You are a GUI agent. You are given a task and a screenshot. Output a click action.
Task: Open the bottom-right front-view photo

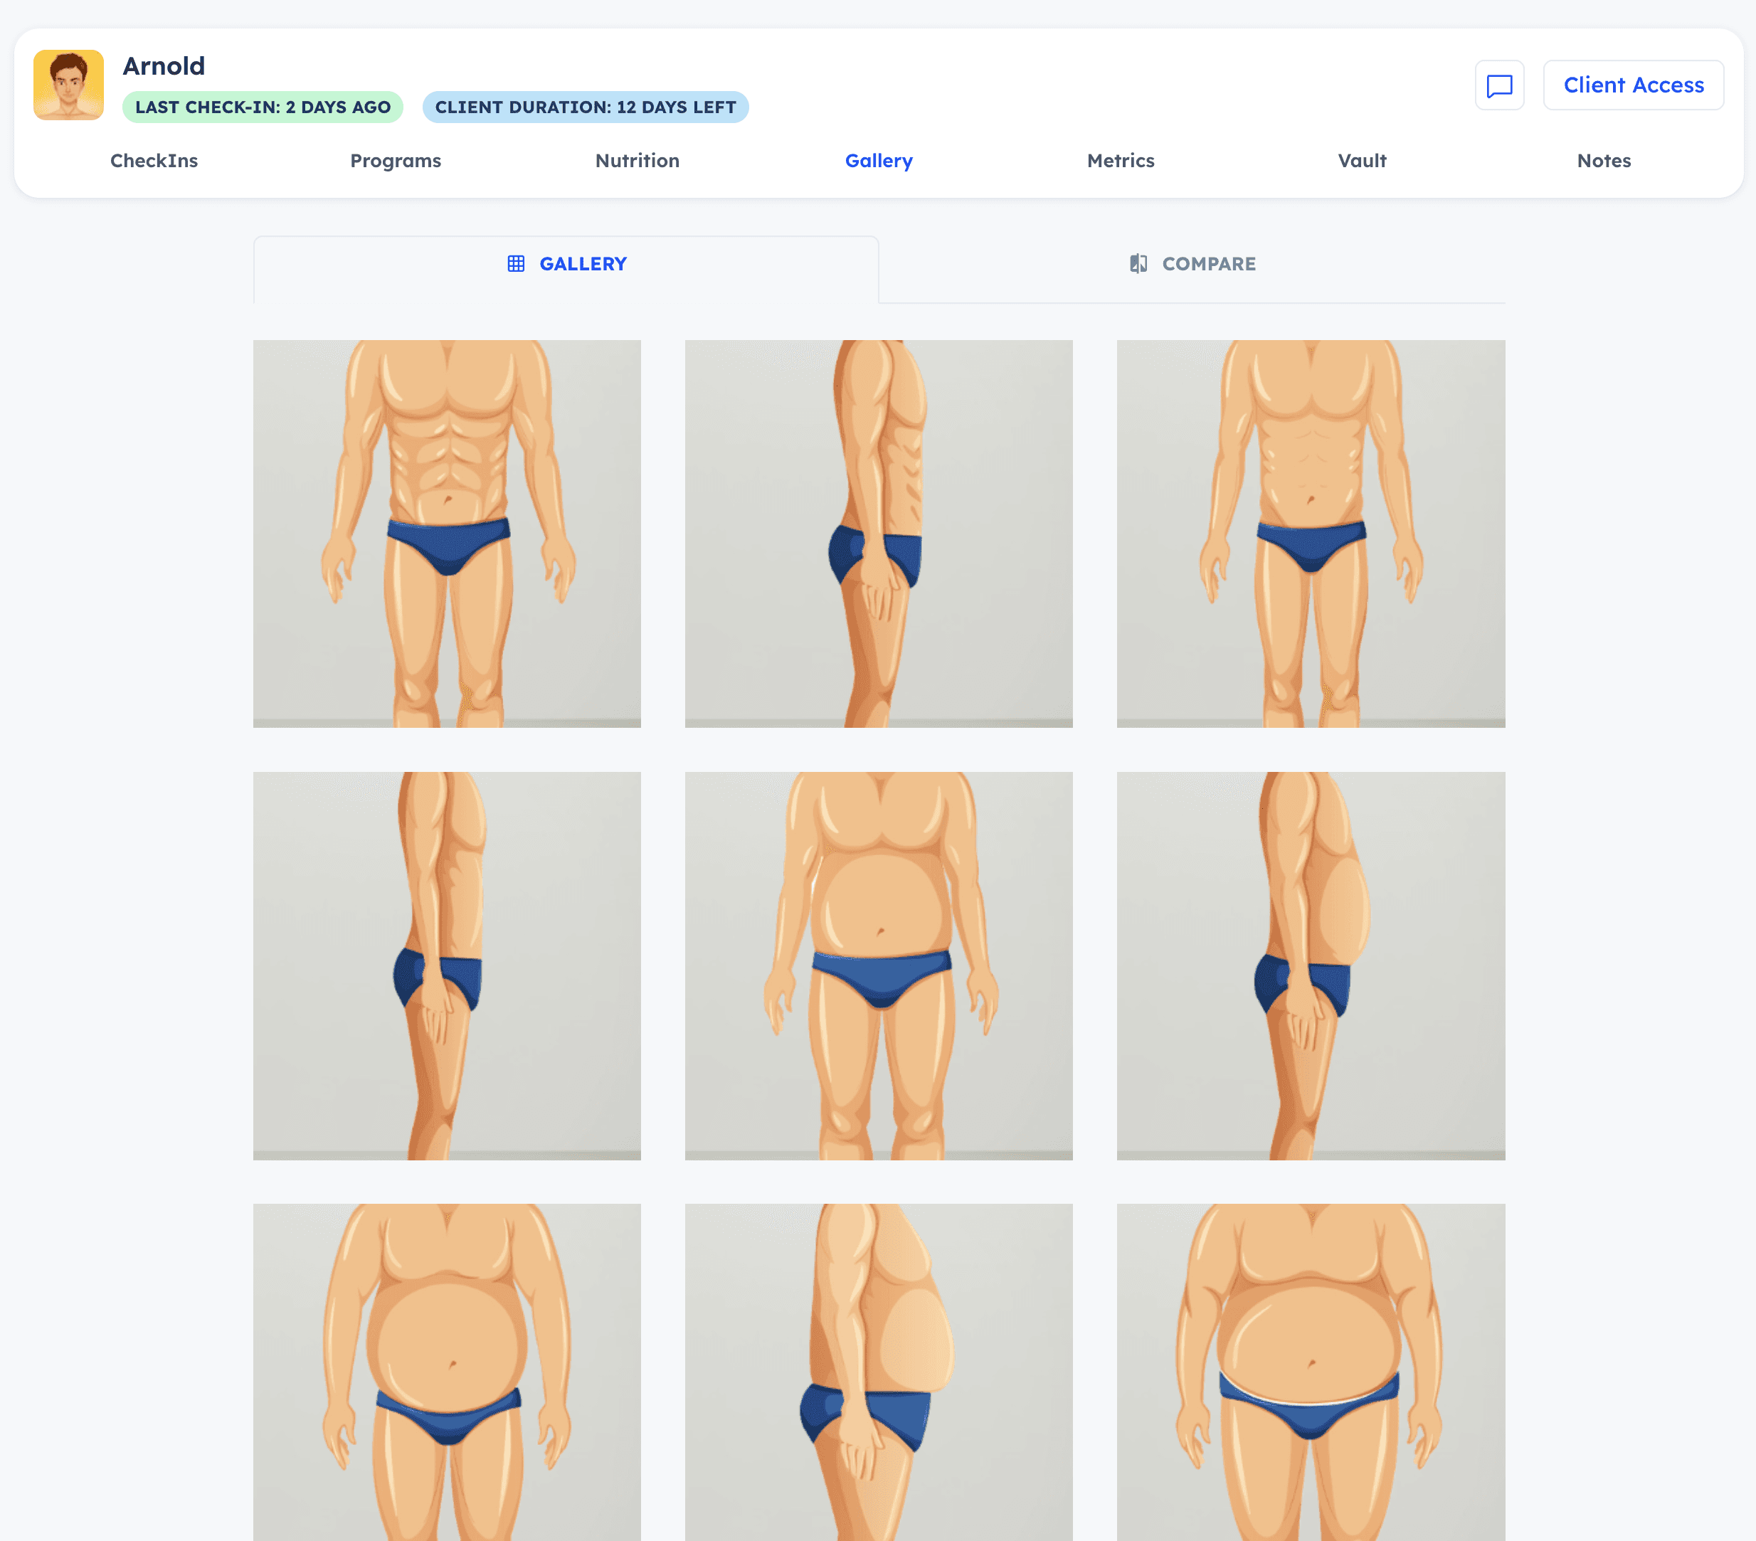[x=1310, y=1372]
